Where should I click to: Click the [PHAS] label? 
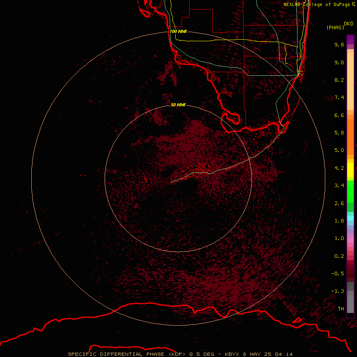pyautogui.click(x=335, y=27)
